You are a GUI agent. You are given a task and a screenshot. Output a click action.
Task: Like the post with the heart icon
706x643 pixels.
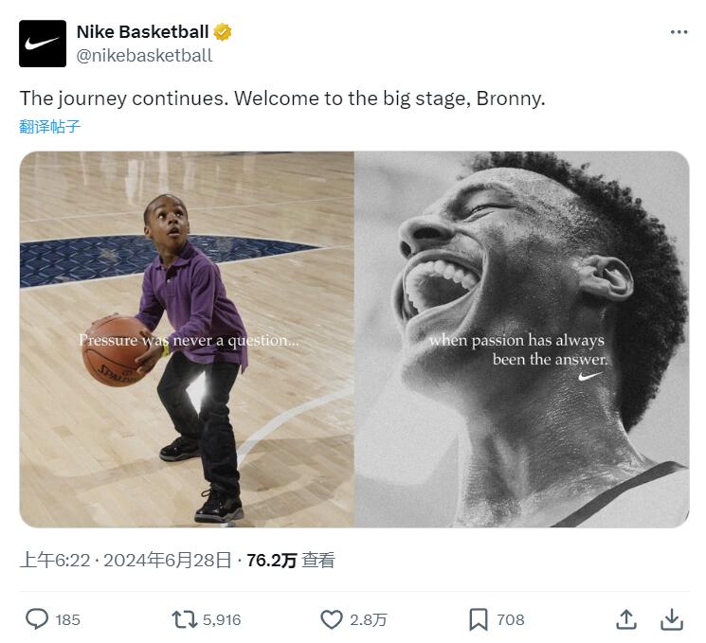point(331,619)
